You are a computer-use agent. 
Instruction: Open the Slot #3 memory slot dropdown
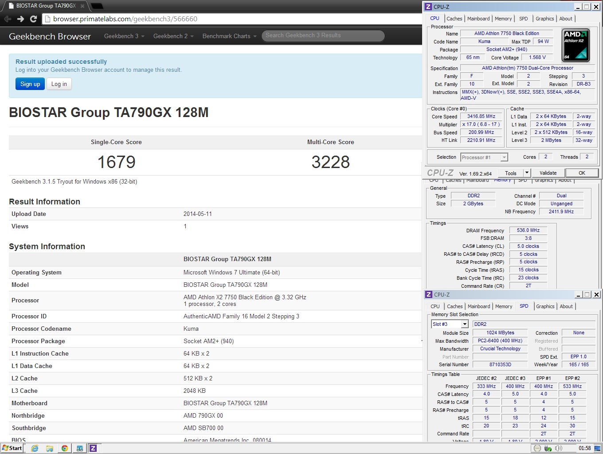(465, 324)
